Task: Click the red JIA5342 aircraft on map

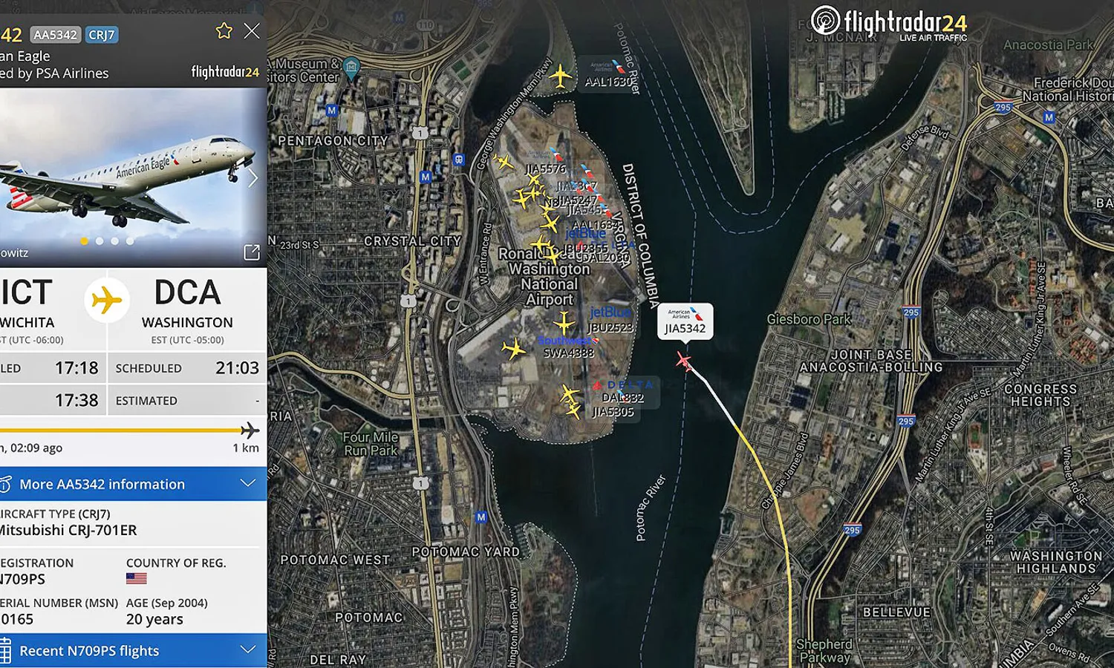Action: pyautogui.click(x=684, y=361)
